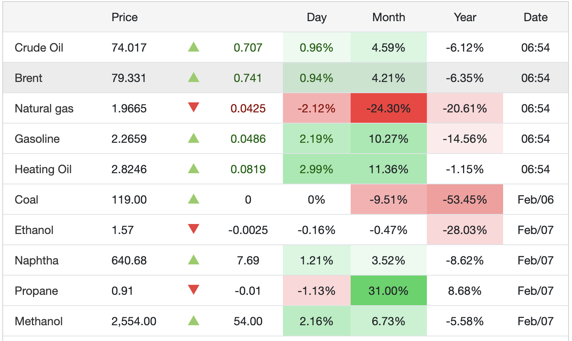Click Brent change value 0.741
This screenshot has height=341, width=572.
[x=248, y=78]
